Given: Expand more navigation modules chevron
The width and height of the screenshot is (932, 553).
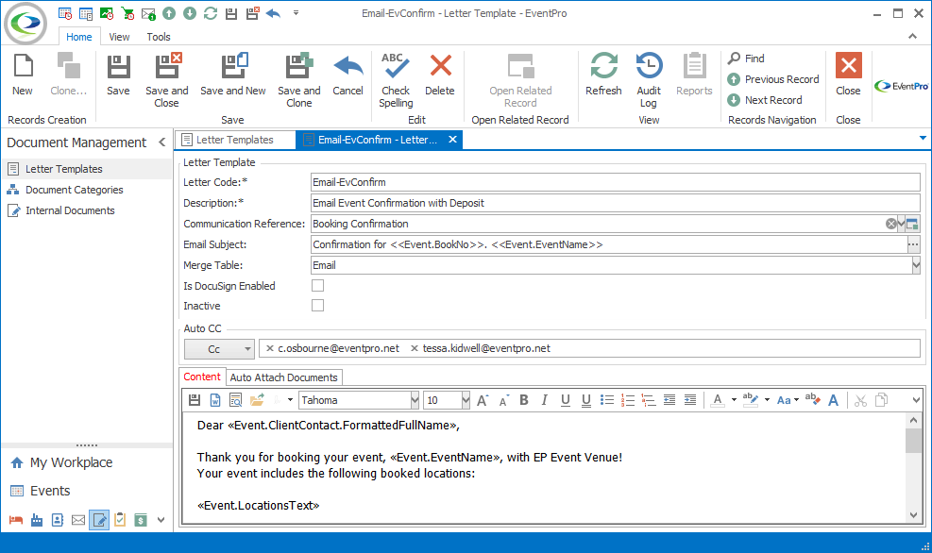Looking at the screenshot, I should coord(161,520).
